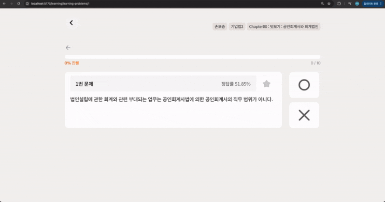Click the 0 / 10 counter
Viewport: 385px width, 202px height.
tap(316, 63)
